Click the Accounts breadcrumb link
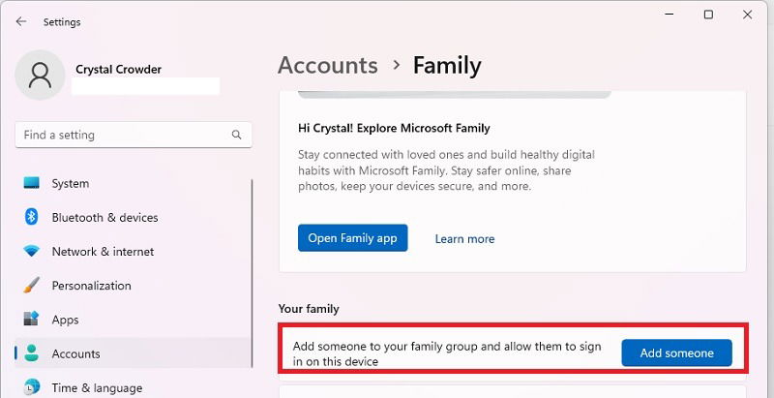 [x=328, y=65]
